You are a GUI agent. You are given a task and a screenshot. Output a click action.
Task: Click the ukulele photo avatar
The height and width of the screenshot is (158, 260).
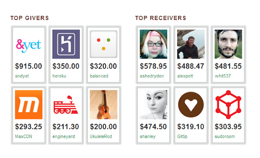(104, 105)
